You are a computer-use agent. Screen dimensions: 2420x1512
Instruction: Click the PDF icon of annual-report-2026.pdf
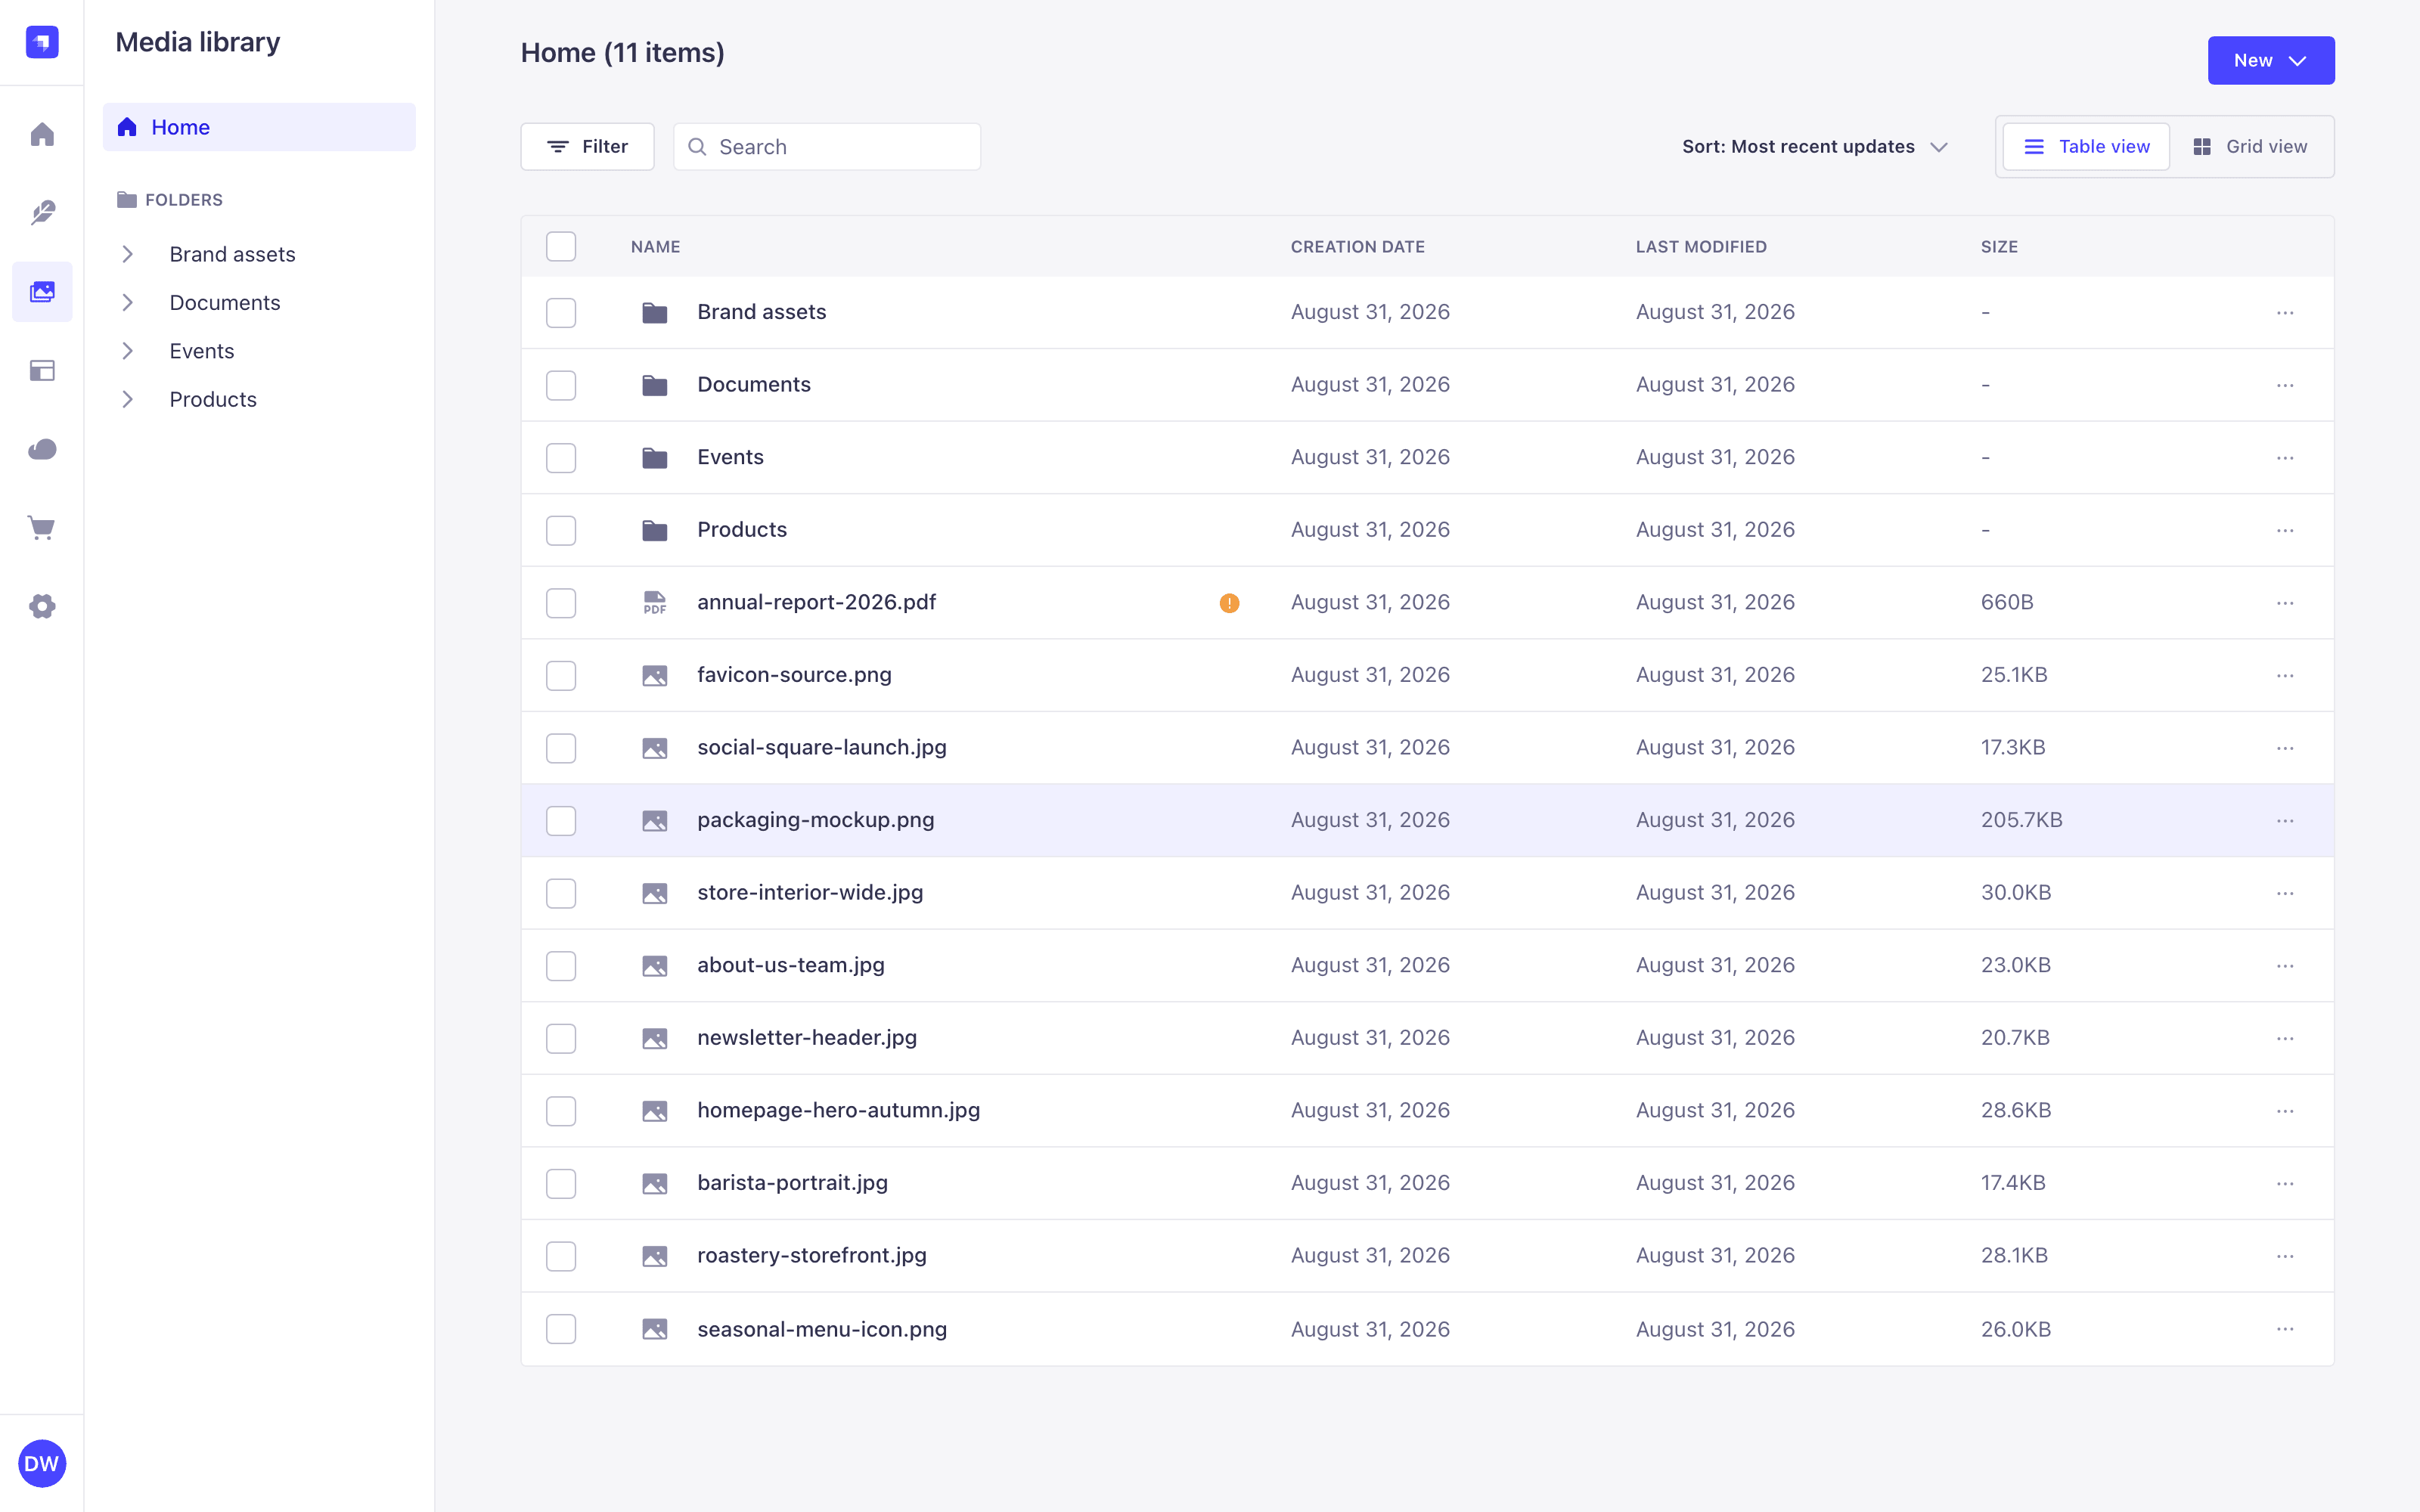pyautogui.click(x=655, y=603)
